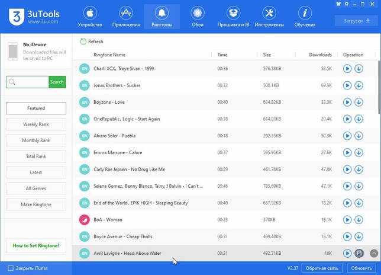This screenshot has height=275, width=381.
Task: Select the Total Rank category
Action: 36,156
